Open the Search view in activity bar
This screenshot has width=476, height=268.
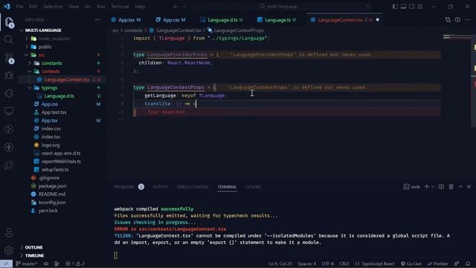coord(9,39)
